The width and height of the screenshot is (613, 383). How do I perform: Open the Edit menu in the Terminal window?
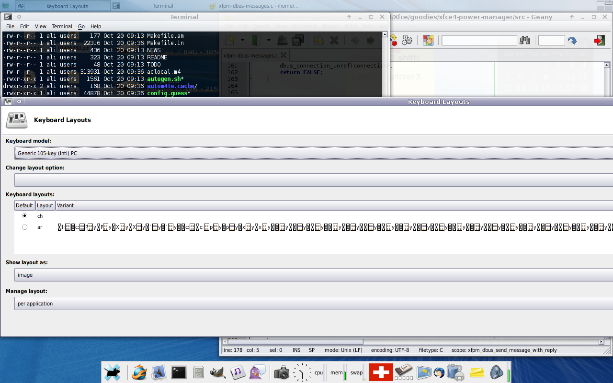pyautogui.click(x=24, y=27)
